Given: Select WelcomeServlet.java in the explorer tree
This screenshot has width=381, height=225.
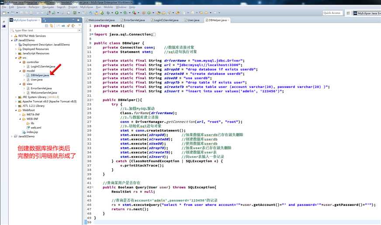Looking at the screenshot, I should pyautogui.click(x=42, y=93).
